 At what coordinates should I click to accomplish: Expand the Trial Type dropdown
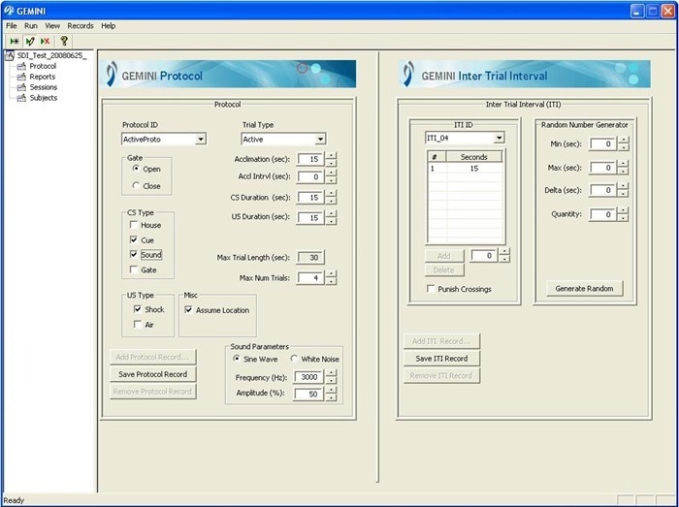click(x=320, y=140)
